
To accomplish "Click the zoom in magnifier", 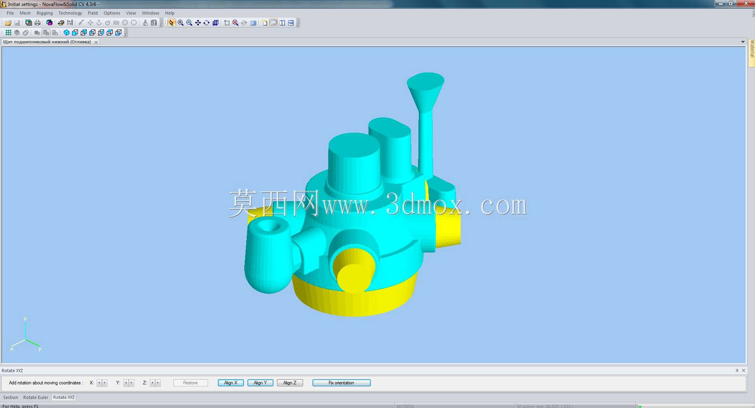I will tap(180, 23).
